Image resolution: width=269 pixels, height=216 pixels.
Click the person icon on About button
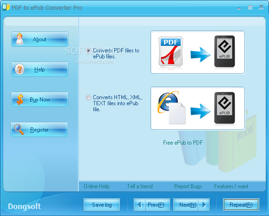[20, 39]
